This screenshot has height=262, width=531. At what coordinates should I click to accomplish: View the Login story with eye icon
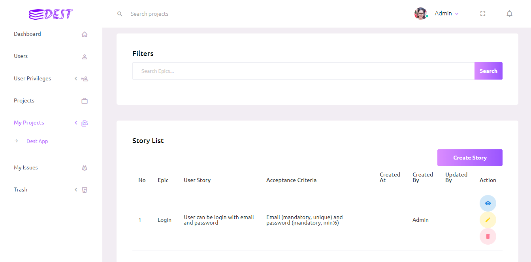(x=488, y=203)
